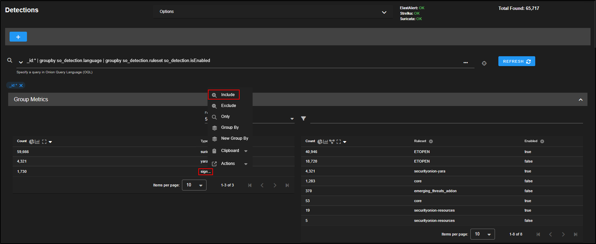
Task: Click the OQL query input field
Action: pyautogui.click(x=239, y=61)
